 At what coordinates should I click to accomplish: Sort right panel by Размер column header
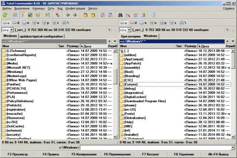(190, 46)
